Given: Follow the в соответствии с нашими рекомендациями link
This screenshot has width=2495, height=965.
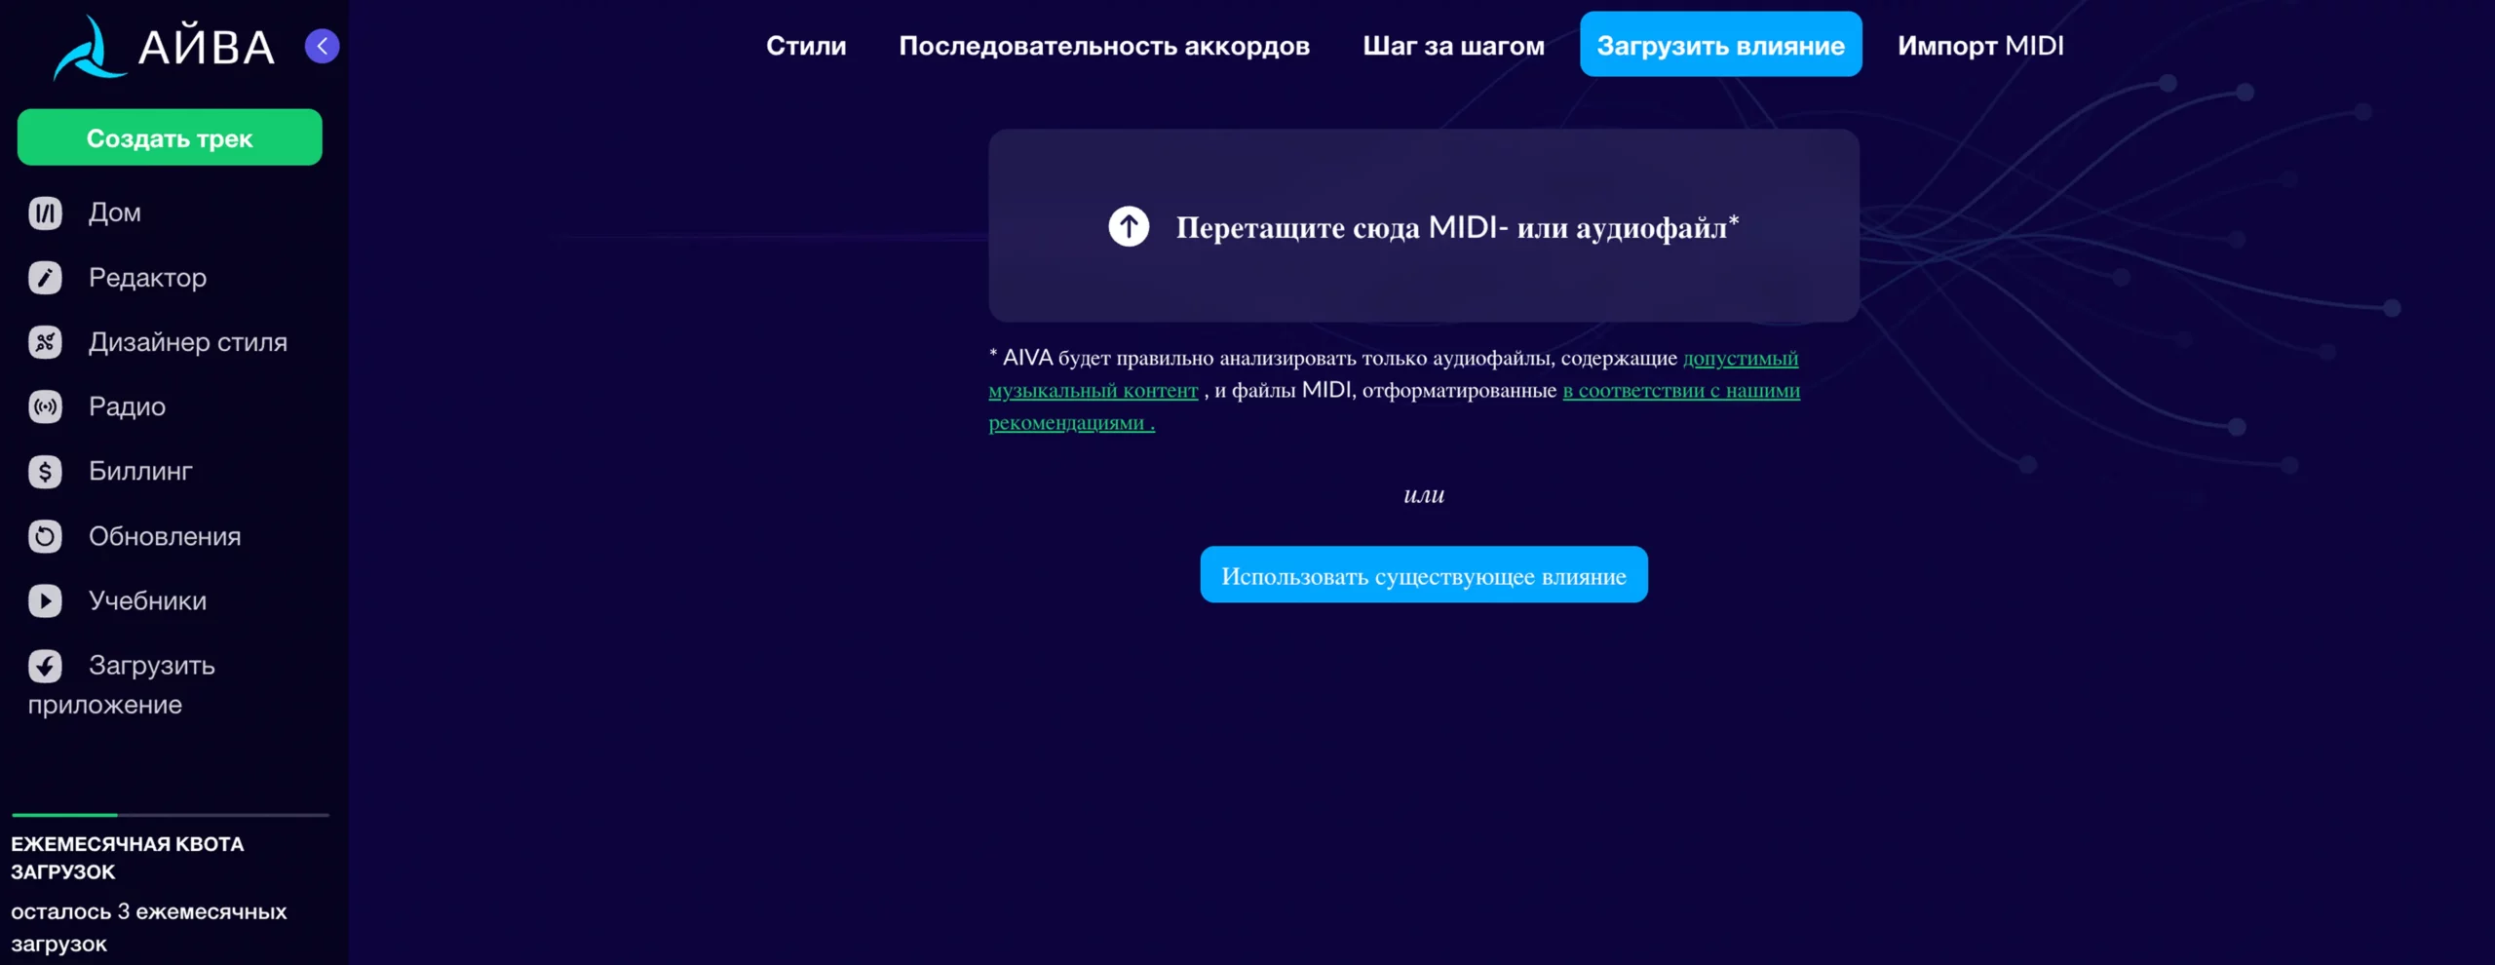Looking at the screenshot, I should coord(1680,391).
